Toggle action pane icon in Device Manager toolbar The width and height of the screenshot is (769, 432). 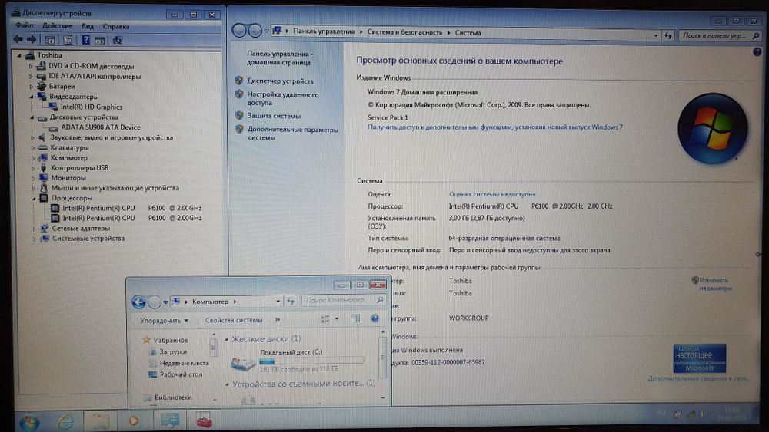coord(99,41)
